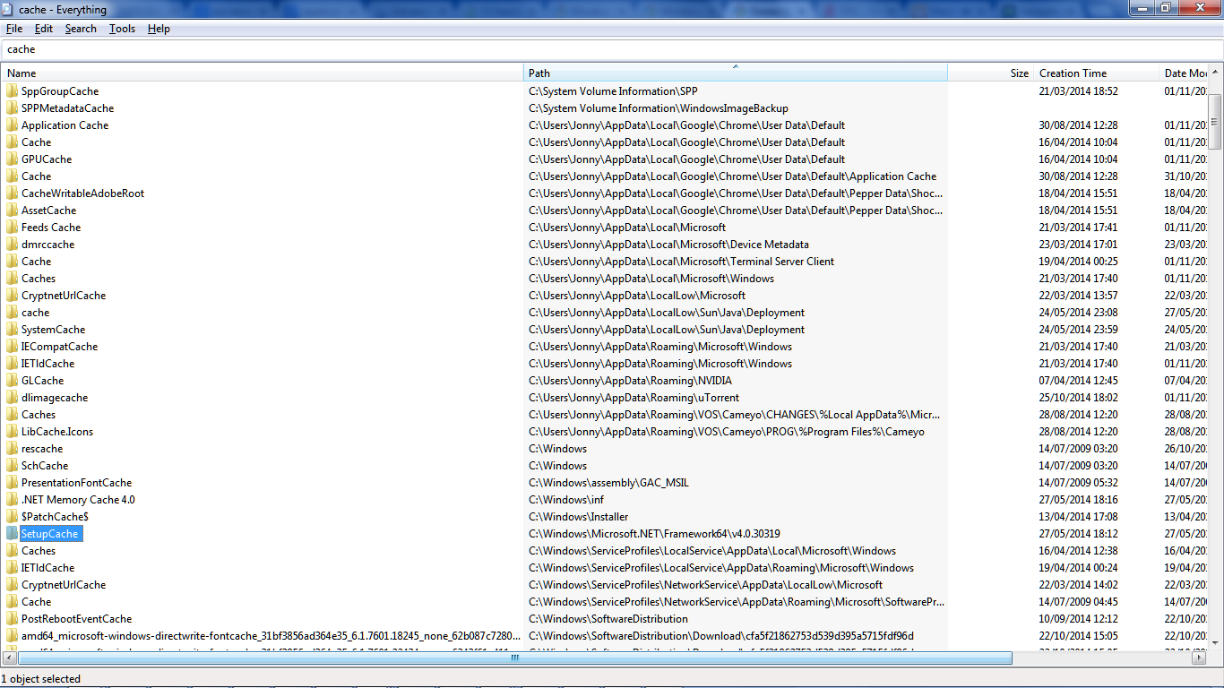
Task: Open the Help menu
Action: [159, 29]
